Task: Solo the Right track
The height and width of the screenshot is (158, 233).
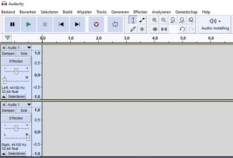Action: pos(24,110)
